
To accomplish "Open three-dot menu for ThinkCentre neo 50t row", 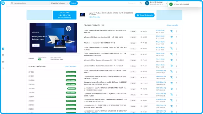I will [x=176, y=83].
